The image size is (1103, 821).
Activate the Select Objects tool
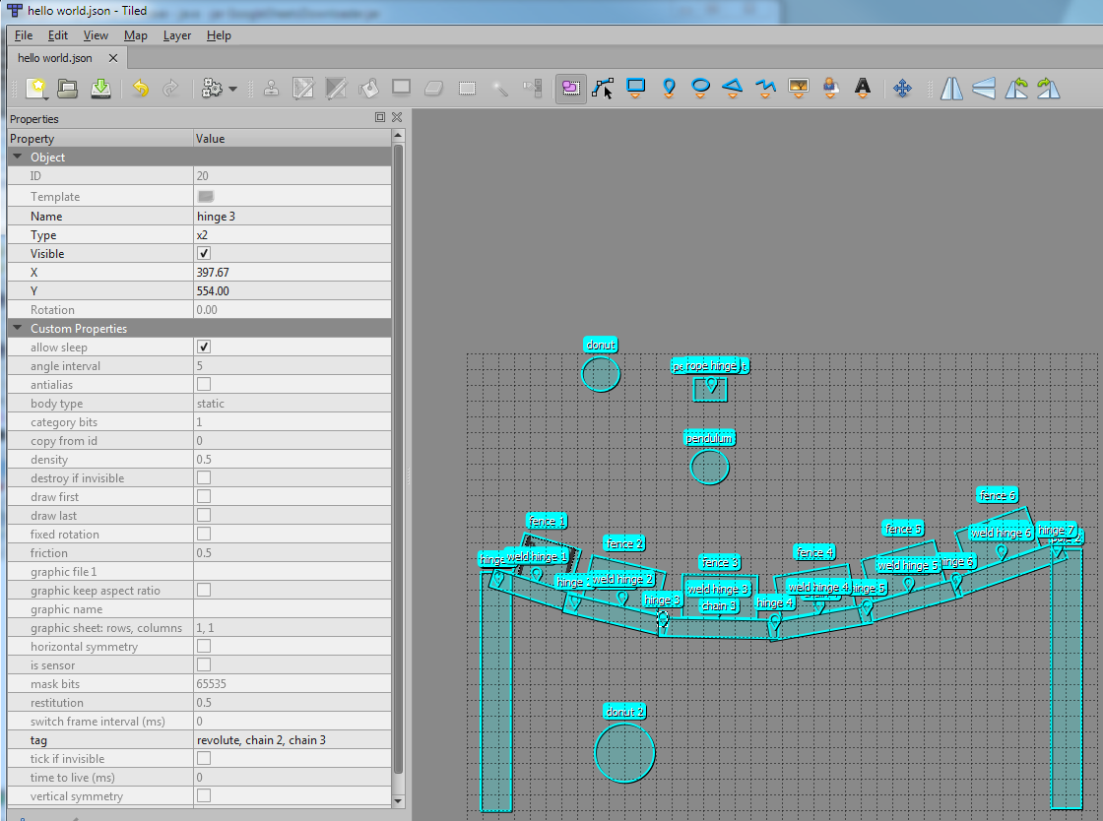pyautogui.click(x=570, y=88)
